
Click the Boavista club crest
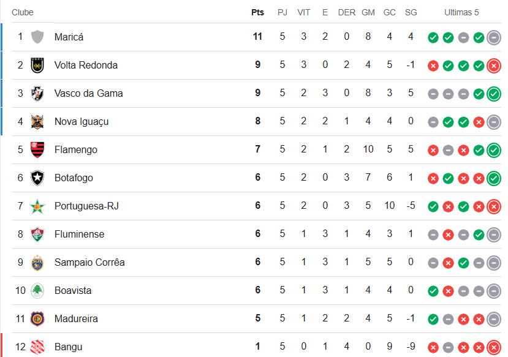(37, 290)
